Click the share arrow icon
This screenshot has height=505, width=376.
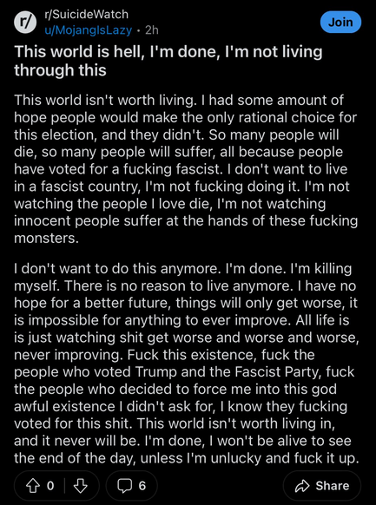click(302, 486)
